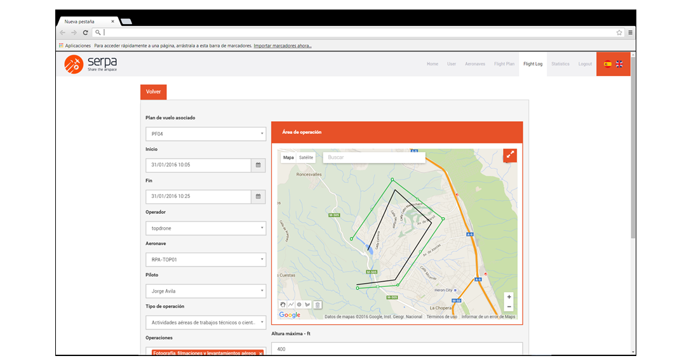Viewport: 677px width, 363px height.
Task: Switch language to Spanish flag
Action: [x=608, y=64]
